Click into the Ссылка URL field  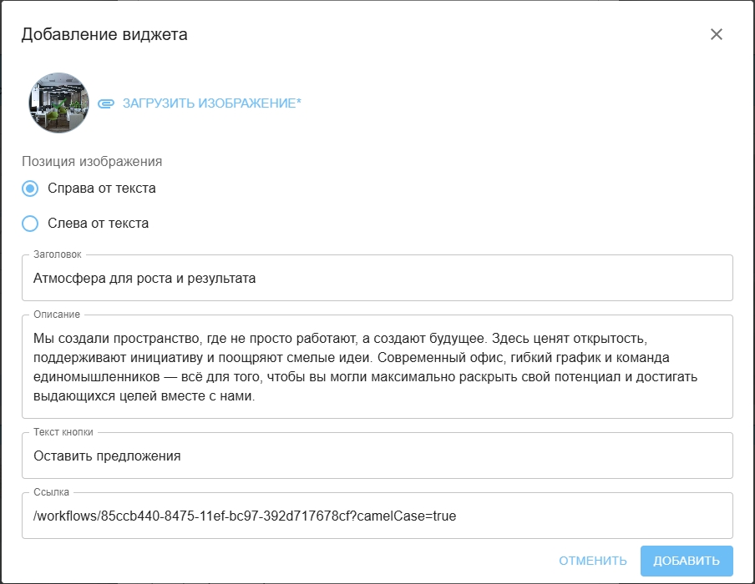377,516
